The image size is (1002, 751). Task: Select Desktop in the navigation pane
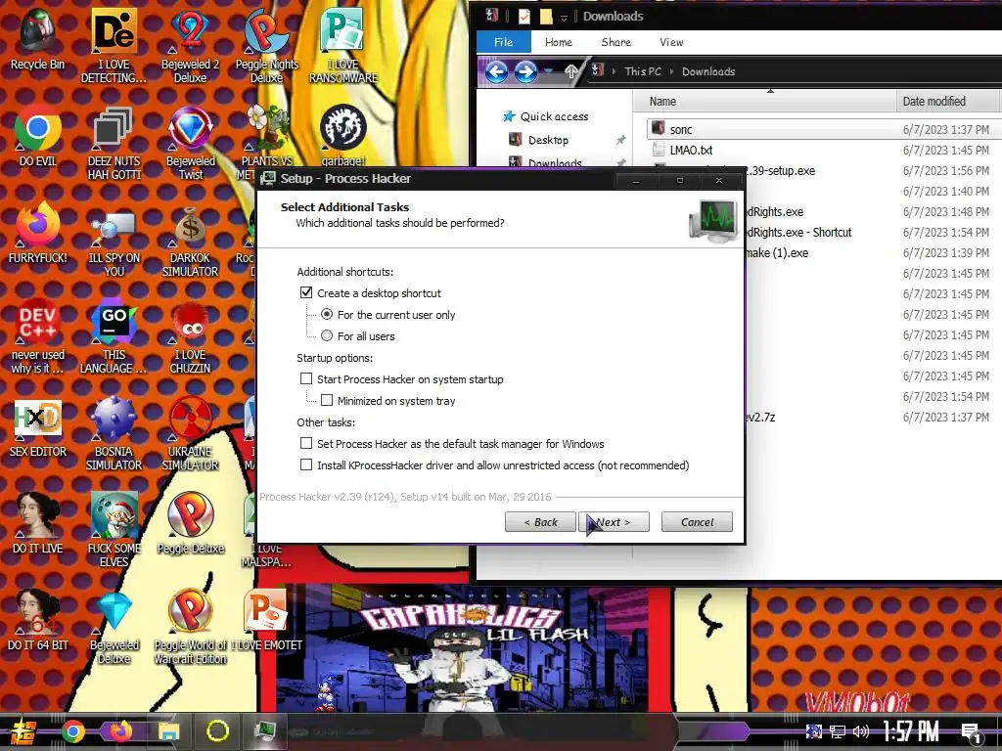click(x=548, y=140)
